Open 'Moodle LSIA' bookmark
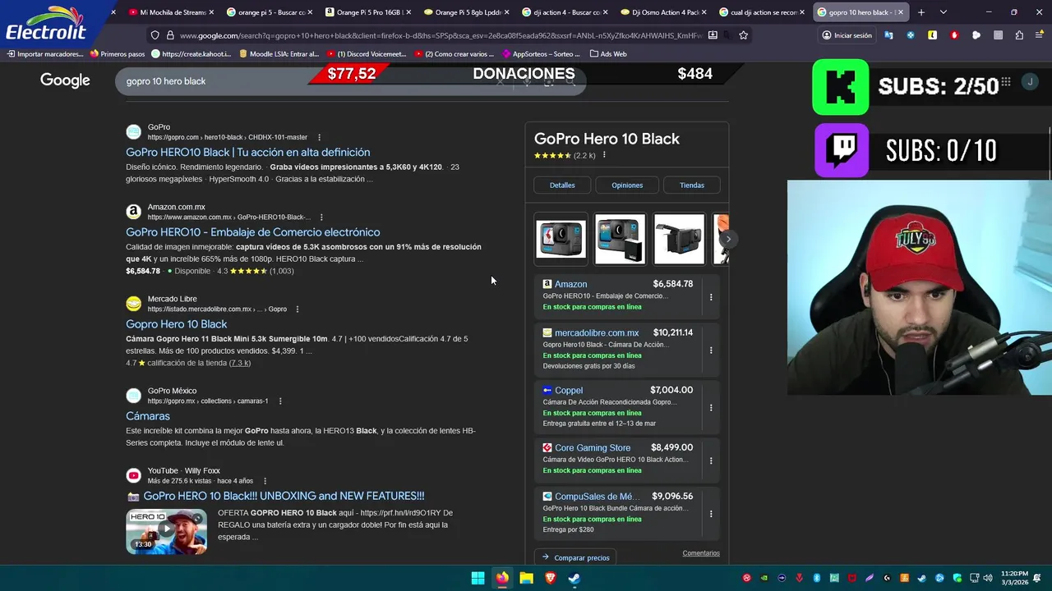This screenshot has height=591, width=1052. (279, 54)
